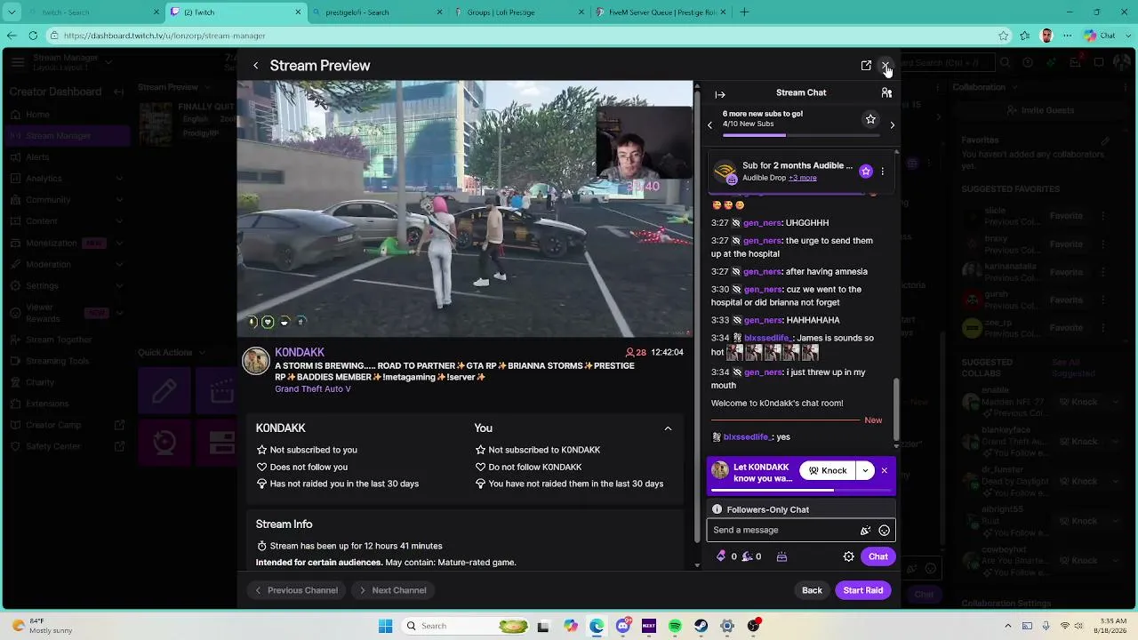Go back in the browser

click(x=12, y=36)
